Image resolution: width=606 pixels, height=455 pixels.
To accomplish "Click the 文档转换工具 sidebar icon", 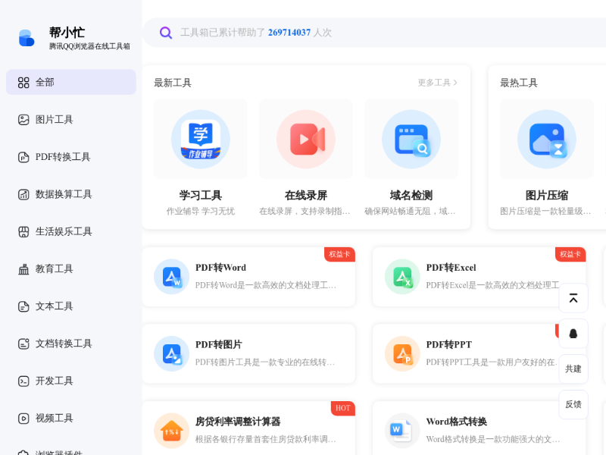I will click(23, 344).
